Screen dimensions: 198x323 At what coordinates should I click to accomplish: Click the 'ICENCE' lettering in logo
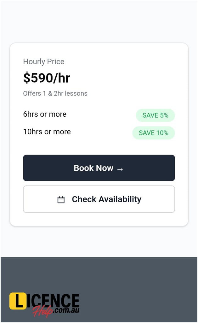click(53, 300)
